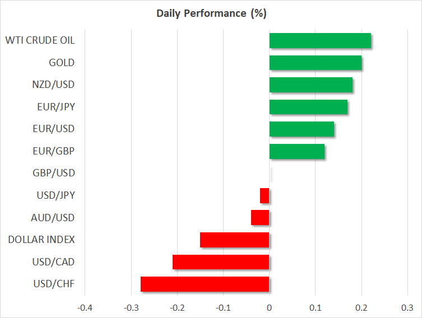Click the green Gold bar
Screen dimensions: 422x318
click(316, 63)
